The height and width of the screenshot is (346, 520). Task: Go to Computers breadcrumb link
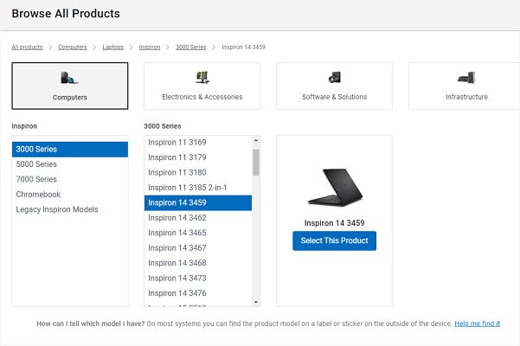[x=73, y=47]
